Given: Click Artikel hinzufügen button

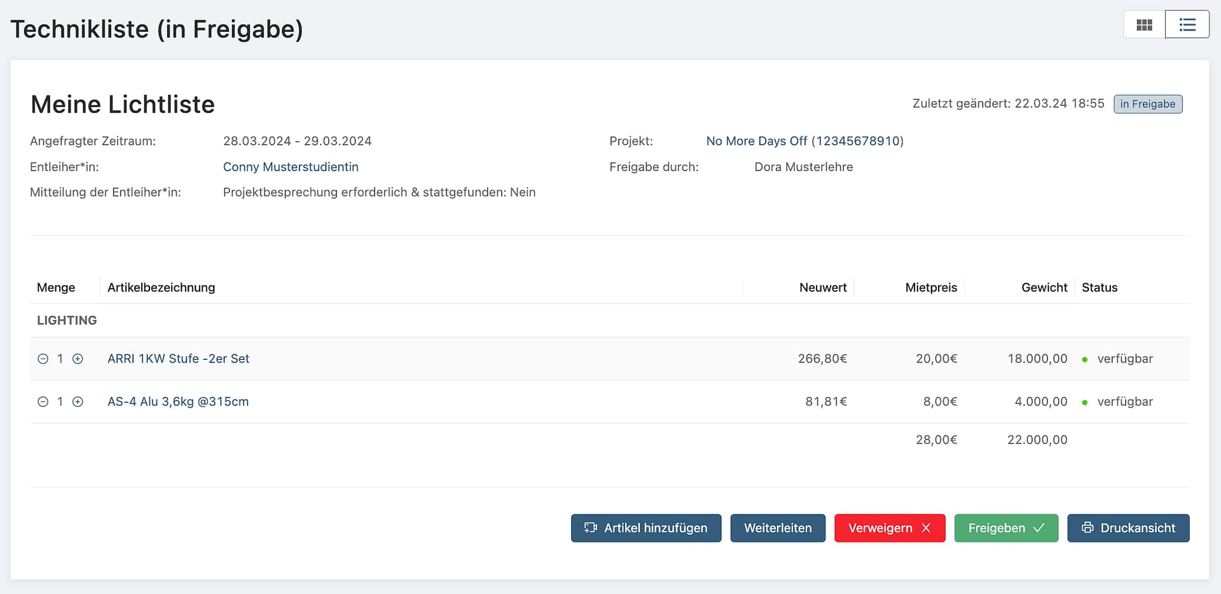Looking at the screenshot, I should tap(645, 528).
